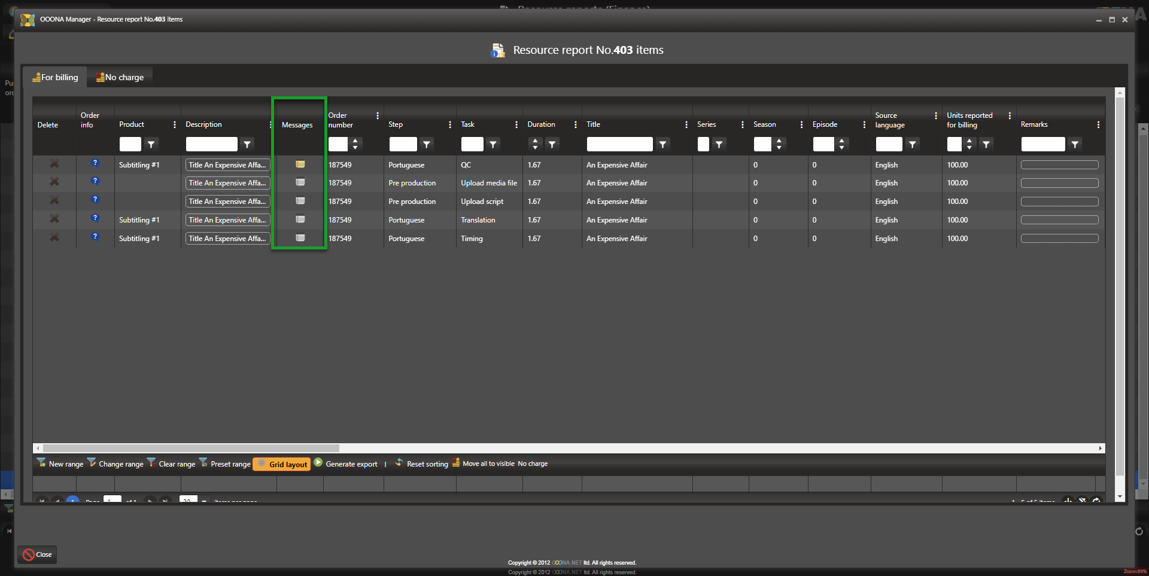This screenshot has height=576, width=1149.
Task: Open the Product column options menu
Action: (174, 124)
